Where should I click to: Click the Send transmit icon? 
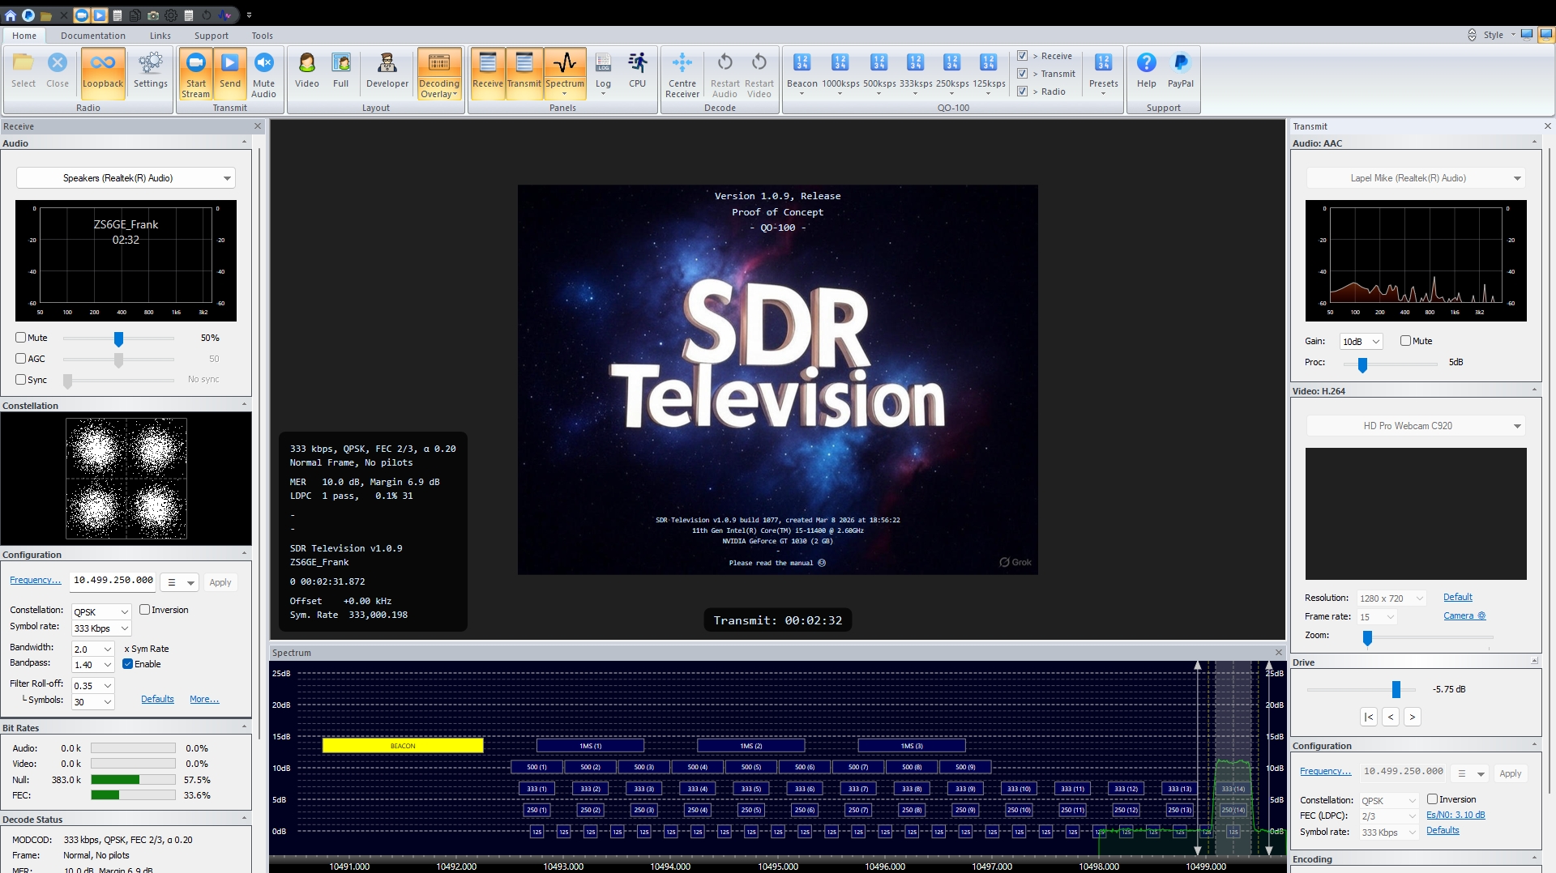point(230,73)
